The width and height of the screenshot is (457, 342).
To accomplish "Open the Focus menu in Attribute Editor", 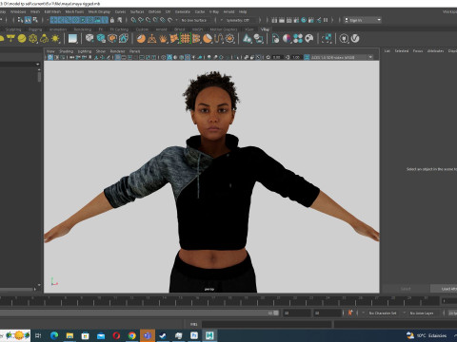I will pos(418,50).
